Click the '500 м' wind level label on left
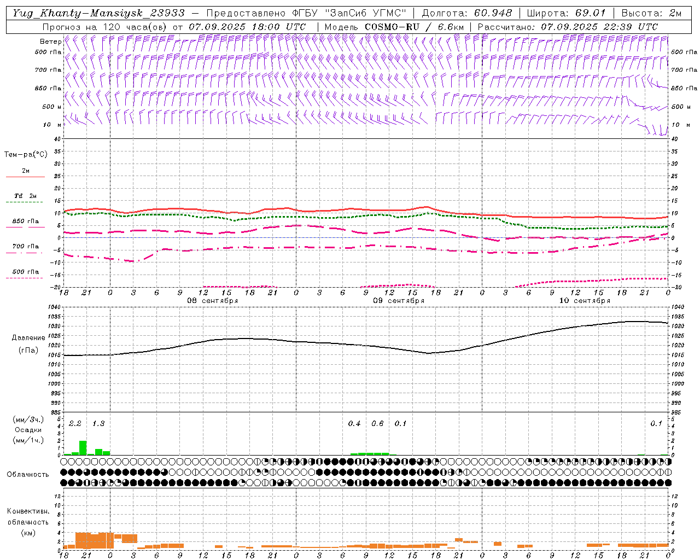 coord(52,107)
